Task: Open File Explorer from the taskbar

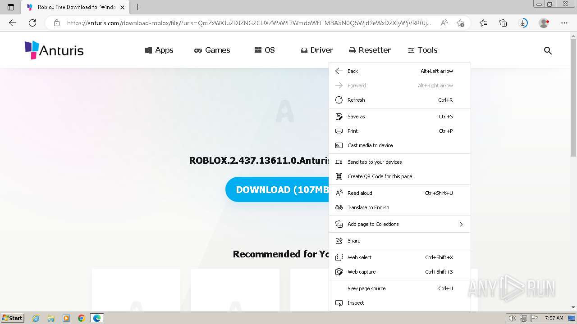Action: [x=51, y=318]
